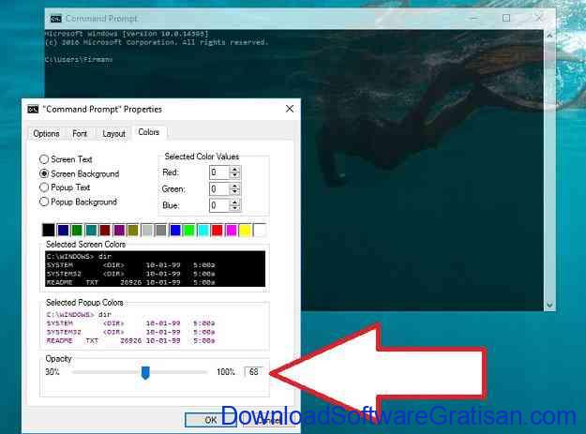Pick the white color swatch
The height and width of the screenshot is (434, 586).
(x=260, y=230)
